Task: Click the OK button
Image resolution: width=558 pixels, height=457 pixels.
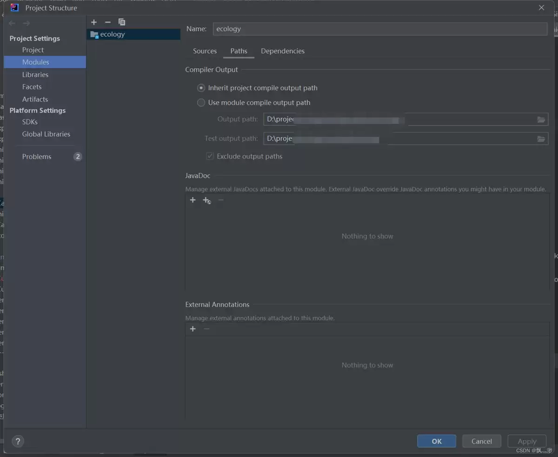Action: point(437,441)
